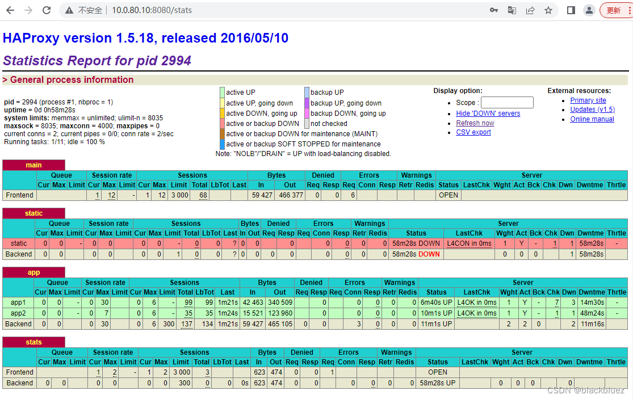Select the active UP color swatch

[x=222, y=93]
